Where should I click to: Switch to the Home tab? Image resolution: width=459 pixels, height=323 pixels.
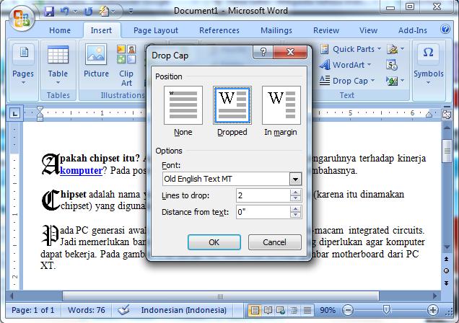pos(60,30)
